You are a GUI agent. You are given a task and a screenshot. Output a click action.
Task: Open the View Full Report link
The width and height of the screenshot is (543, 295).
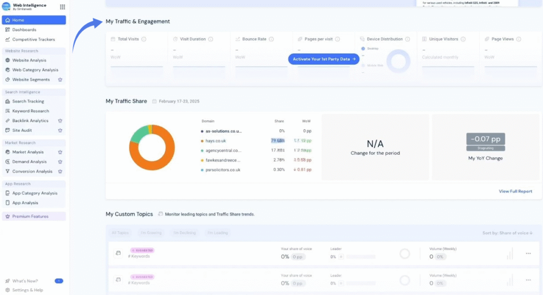(x=515, y=191)
